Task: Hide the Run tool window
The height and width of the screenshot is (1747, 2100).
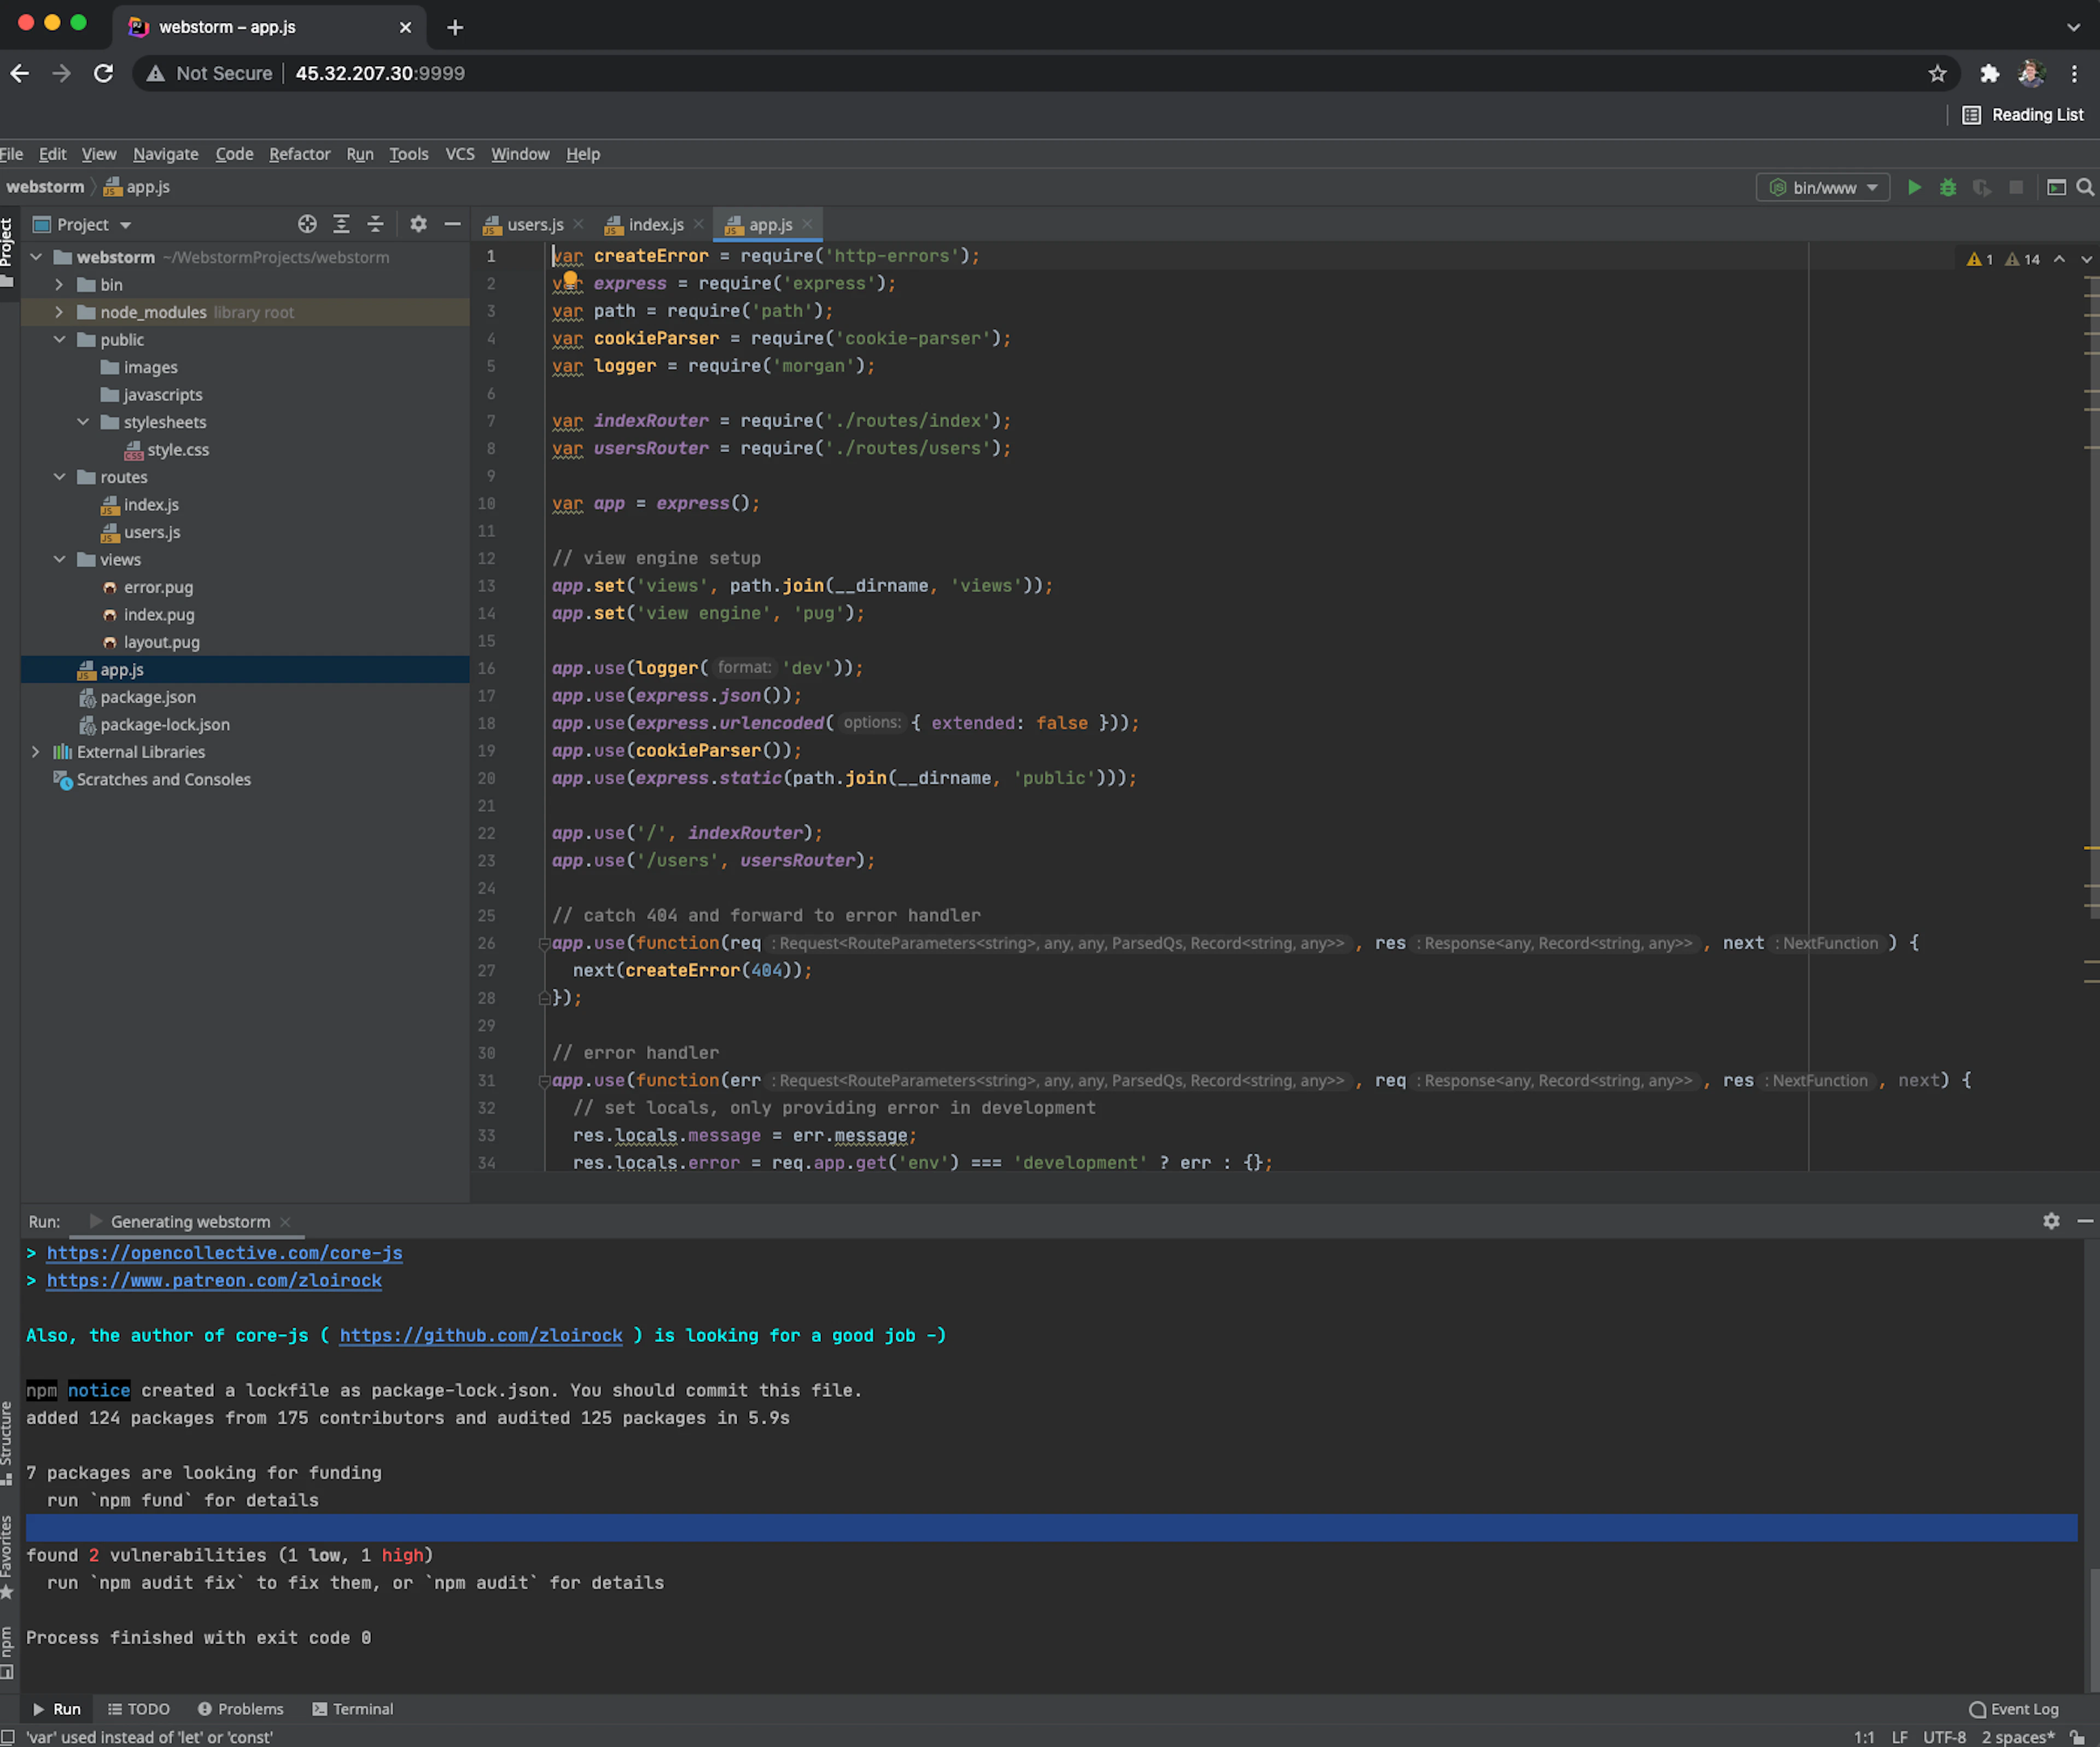Action: [x=2085, y=1221]
